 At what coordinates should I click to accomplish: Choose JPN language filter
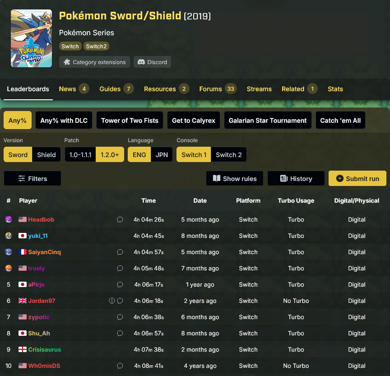[x=162, y=154]
